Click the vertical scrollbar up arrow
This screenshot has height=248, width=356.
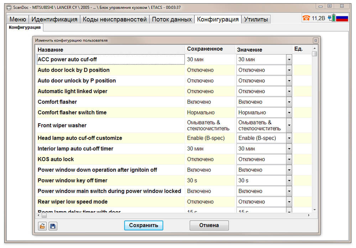pyautogui.click(x=314, y=48)
